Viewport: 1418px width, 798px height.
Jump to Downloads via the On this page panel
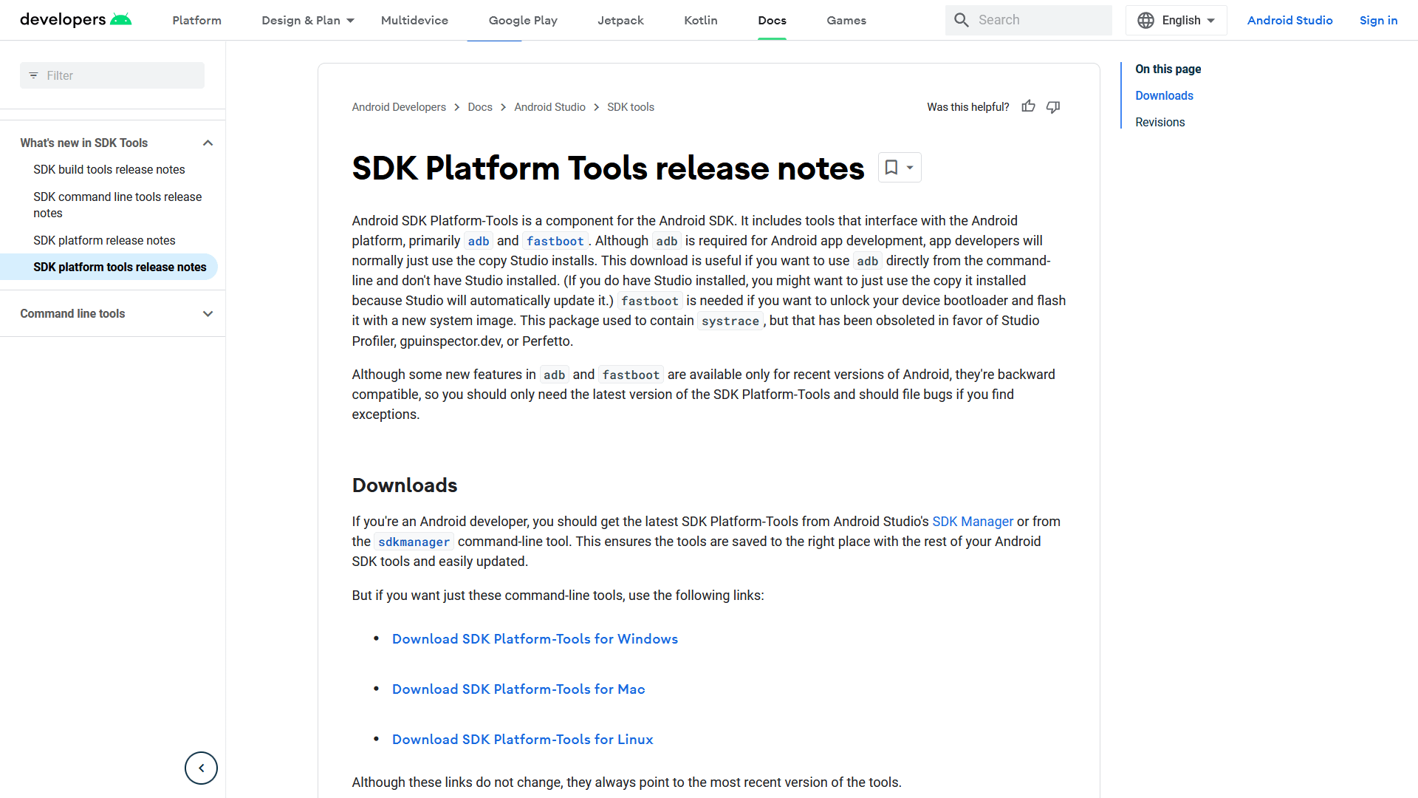(x=1164, y=95)
